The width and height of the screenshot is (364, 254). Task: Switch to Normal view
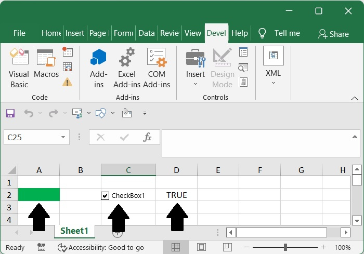click(176, 247)
